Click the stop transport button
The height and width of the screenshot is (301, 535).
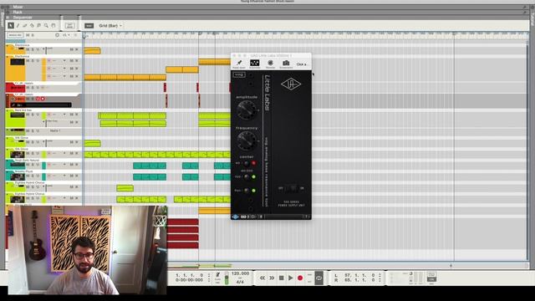[281, 278]
